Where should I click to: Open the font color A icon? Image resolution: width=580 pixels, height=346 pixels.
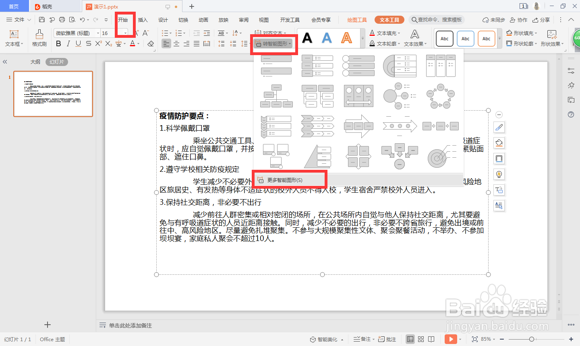pyautogui.click(x=133, y=43)
